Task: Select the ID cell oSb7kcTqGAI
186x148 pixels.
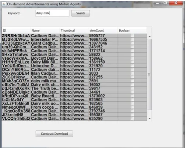Action: pyautogui.click(x=16, y=85)
